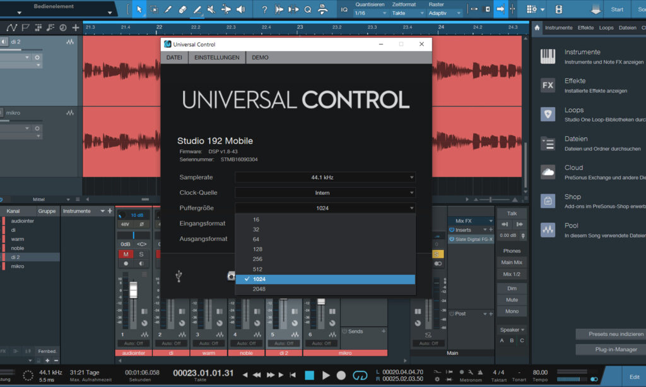Select the Mute tool speaker icon

pyautogui.click(x=211, y=9)
